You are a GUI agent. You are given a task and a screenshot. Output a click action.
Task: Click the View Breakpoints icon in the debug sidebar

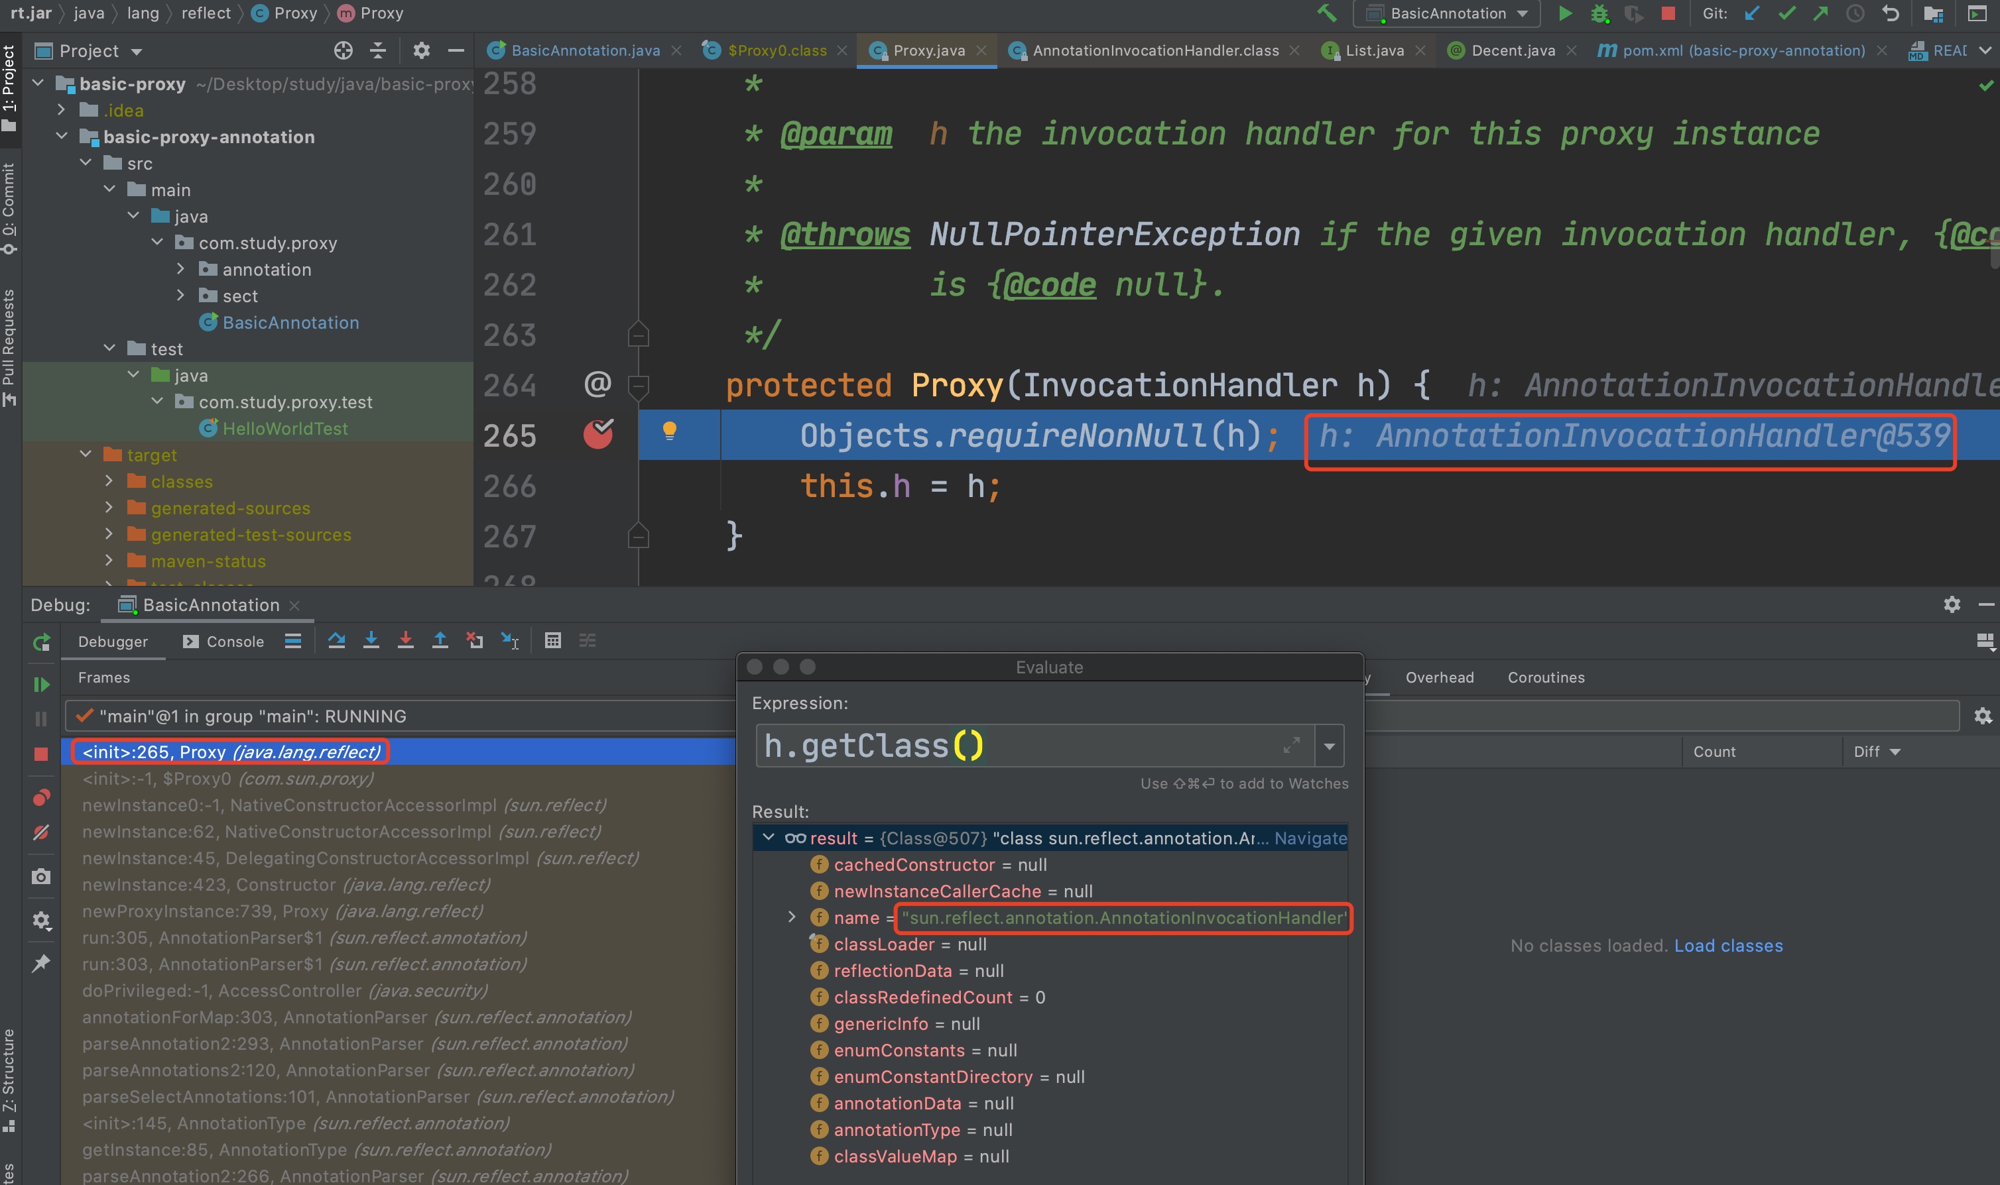pyautogui.click(x=42, y=797)
